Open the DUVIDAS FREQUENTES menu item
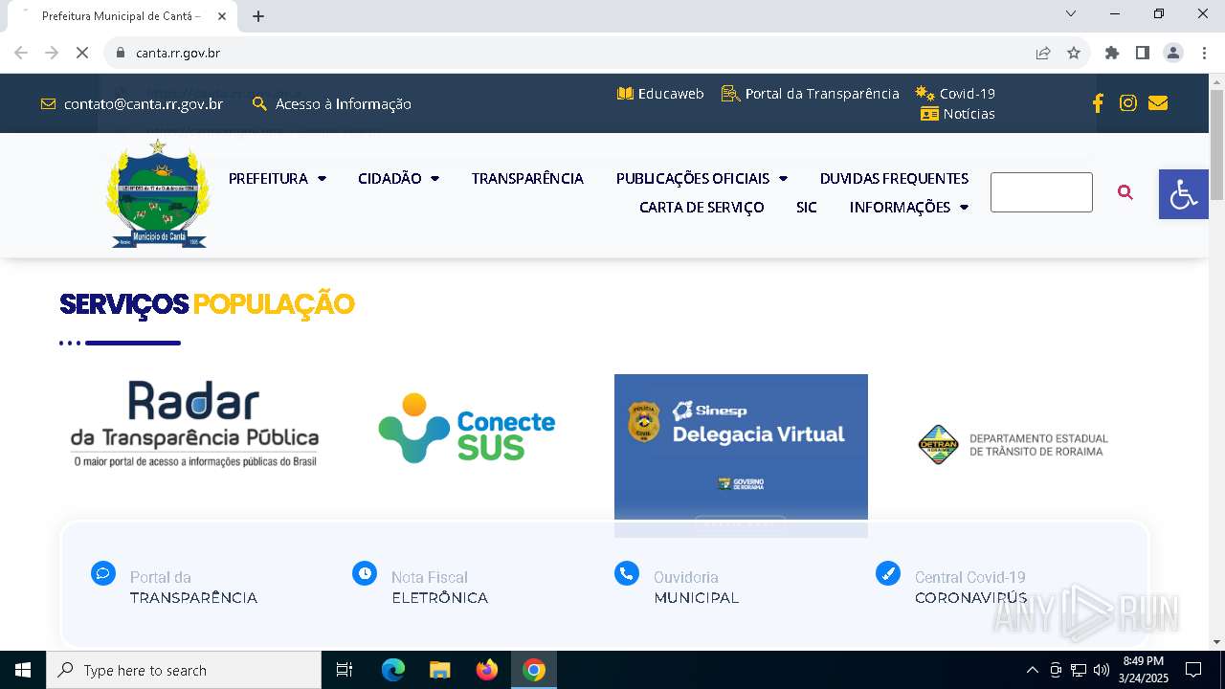The width and height of the screenshot is (1225, 689). (x=894, y=178)
